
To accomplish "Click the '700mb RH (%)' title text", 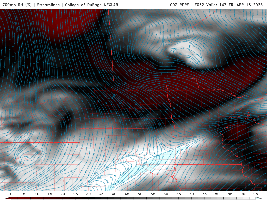I will pyautogui.click(x=17, y=5).
